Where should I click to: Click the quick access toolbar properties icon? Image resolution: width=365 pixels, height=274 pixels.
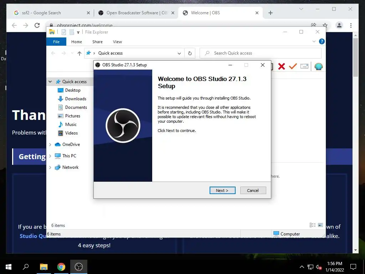[64, 32]
